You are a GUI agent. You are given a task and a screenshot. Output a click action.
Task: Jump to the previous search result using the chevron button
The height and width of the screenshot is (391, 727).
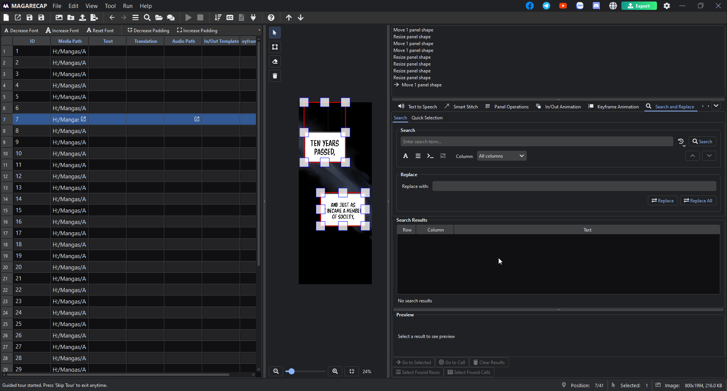[x=693, y=155]
